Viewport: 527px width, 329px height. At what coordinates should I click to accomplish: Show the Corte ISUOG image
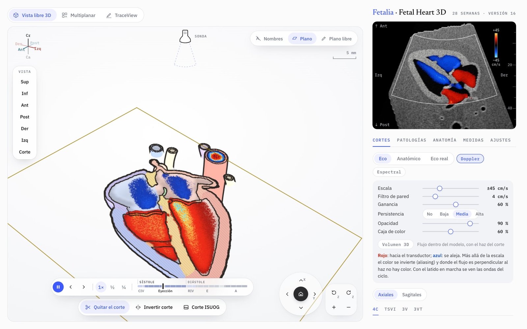(x=201, y=307)
